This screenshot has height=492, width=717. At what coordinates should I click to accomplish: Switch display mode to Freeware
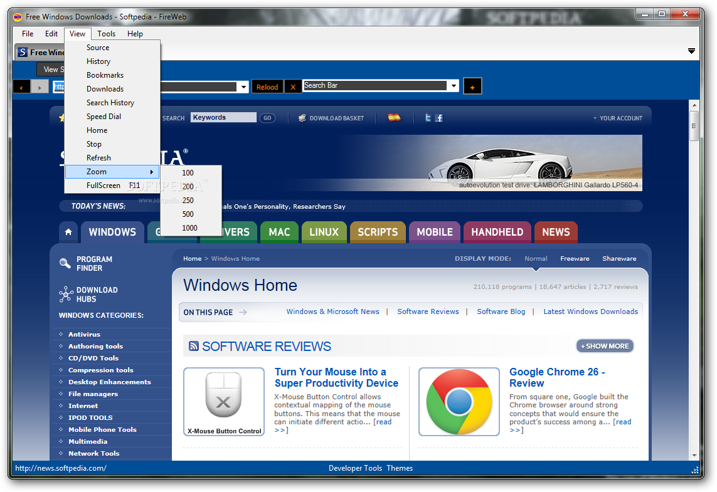point(575,259)
